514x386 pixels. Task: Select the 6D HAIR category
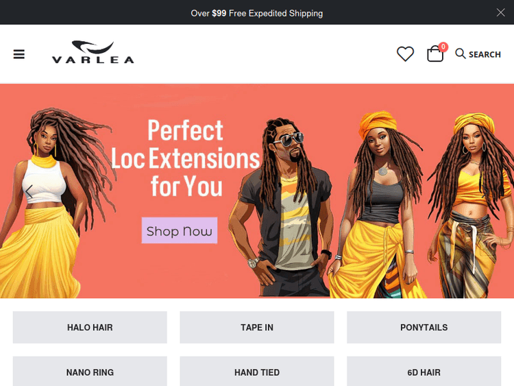click(x=424, y=372)
